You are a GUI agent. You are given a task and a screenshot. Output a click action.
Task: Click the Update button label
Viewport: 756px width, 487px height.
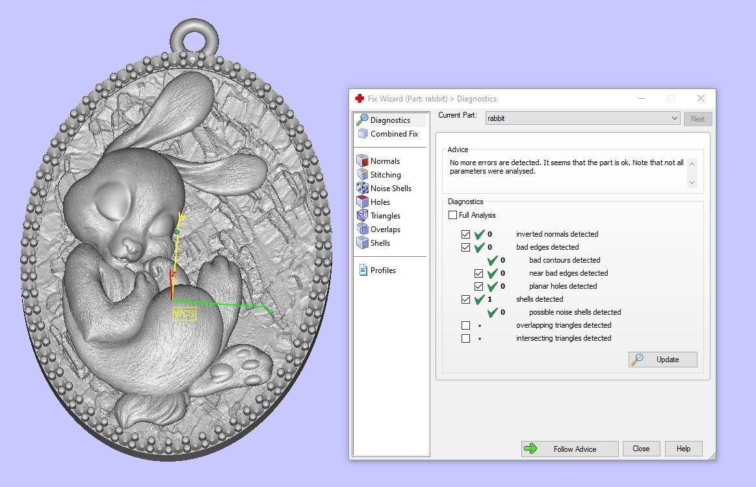click(668, 360)
